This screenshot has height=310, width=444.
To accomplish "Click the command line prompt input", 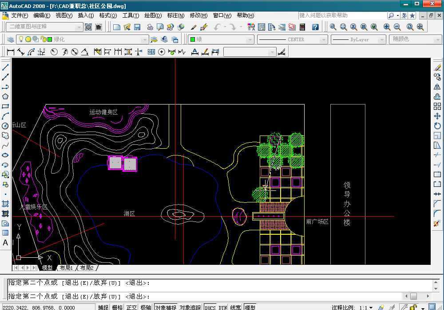I will [x=205, y=296].
